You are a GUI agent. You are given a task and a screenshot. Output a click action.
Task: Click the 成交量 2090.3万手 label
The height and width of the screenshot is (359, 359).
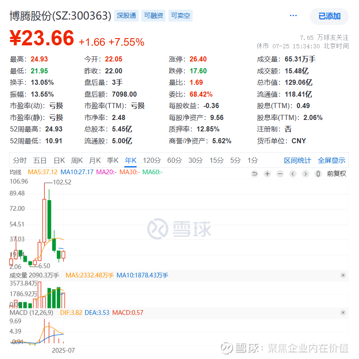tap(34, 275)
